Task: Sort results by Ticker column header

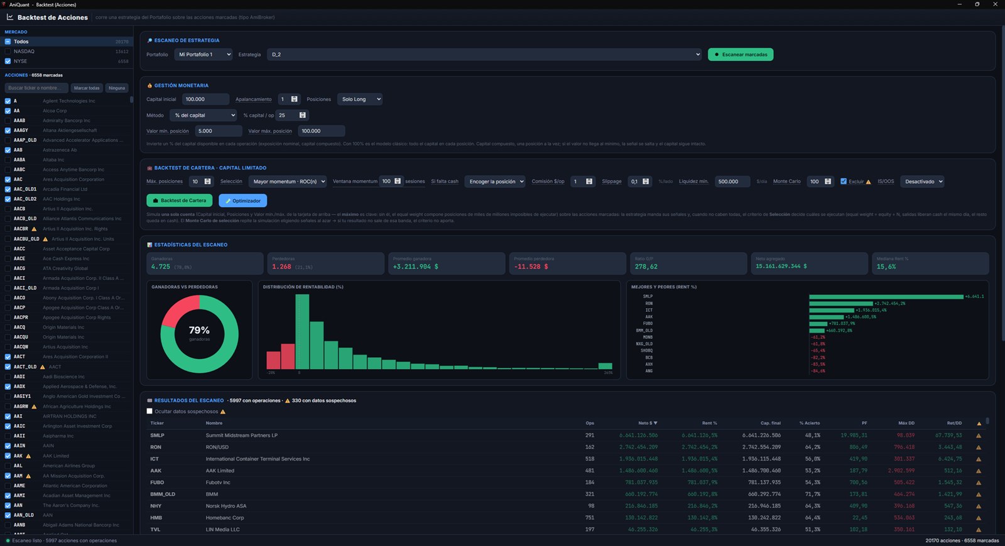Action: (x=157, y=423)
